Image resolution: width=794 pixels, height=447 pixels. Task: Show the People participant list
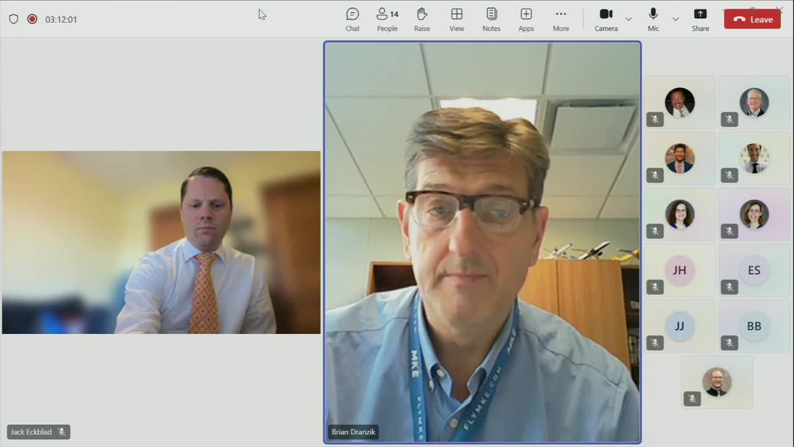pos(387,19)
